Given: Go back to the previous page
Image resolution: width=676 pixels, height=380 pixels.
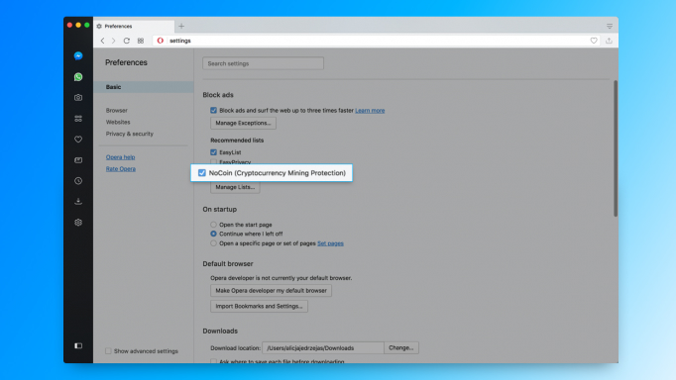Looking at the screenshot, I should [x=102, y=41].
